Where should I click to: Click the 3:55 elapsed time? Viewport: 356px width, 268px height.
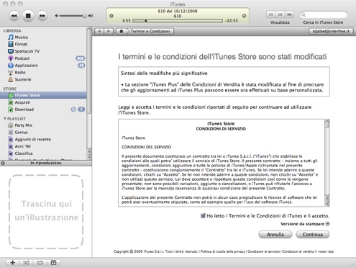(127, 21)
